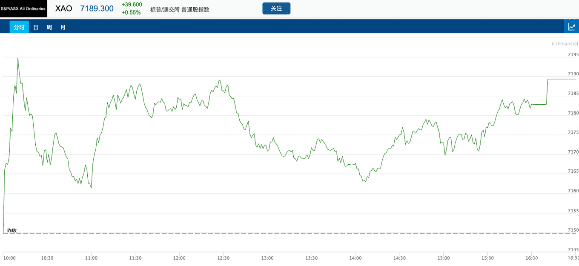
Task: Click the 标普/澳交所 普通股指数 name
Action: [180, 9]
